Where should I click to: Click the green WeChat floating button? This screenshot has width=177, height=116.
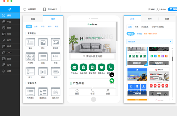point(112,81)
